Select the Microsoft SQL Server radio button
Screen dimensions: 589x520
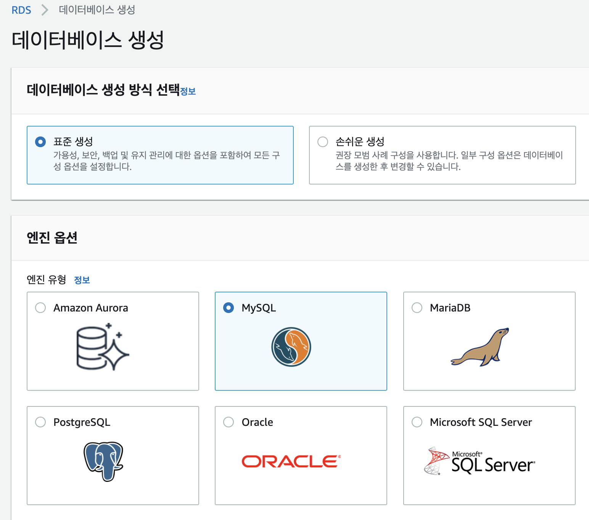click(x=417, y=422)
